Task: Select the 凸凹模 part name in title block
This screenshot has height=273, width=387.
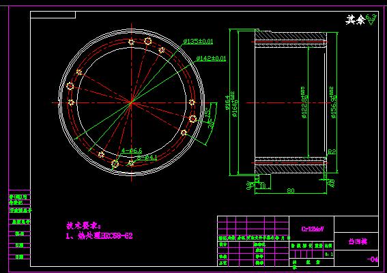Action: click(358, 242)
